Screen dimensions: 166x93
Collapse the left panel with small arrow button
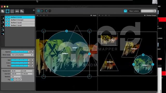(x=34, y=10)
